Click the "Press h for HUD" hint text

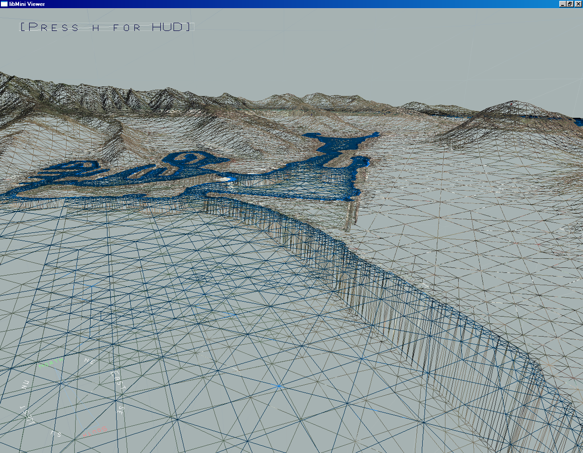click(107, 27)
